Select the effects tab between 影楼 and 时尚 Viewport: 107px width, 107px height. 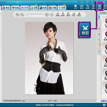click(99, 34)
